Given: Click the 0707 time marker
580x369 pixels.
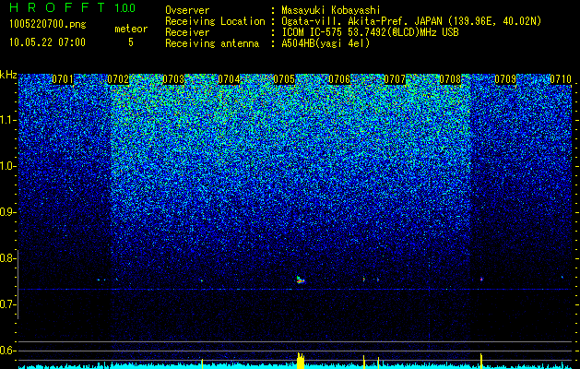Looking at the screenshot, I should coord(395,79).
